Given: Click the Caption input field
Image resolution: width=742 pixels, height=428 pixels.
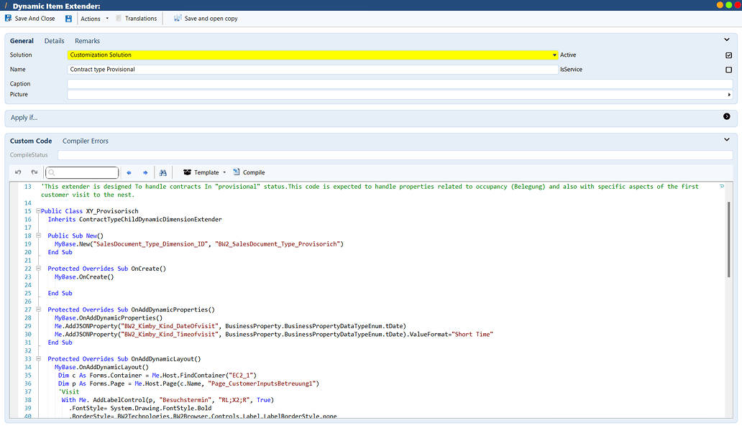Looking at the screenshot, I should point(400,84).
